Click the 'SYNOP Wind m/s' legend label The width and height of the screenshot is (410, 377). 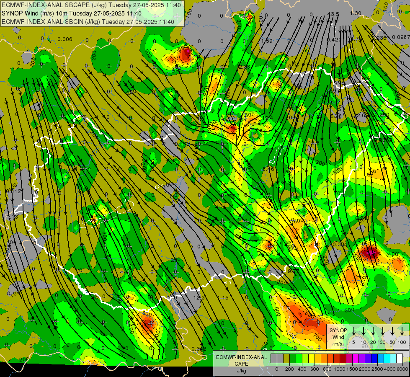point(338,337)
